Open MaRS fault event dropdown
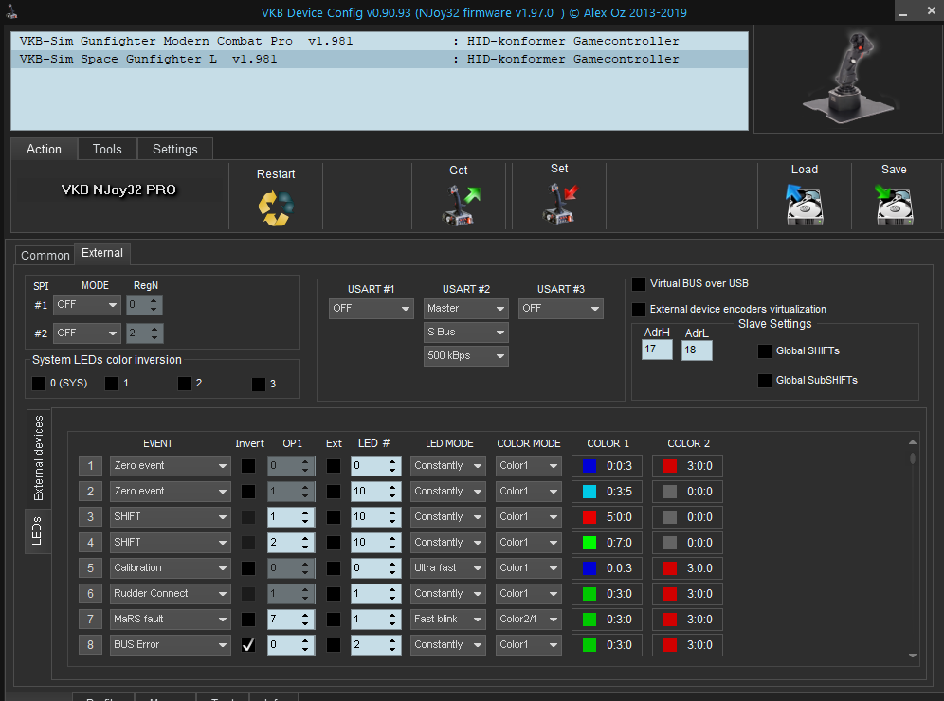 coord(170,620)
